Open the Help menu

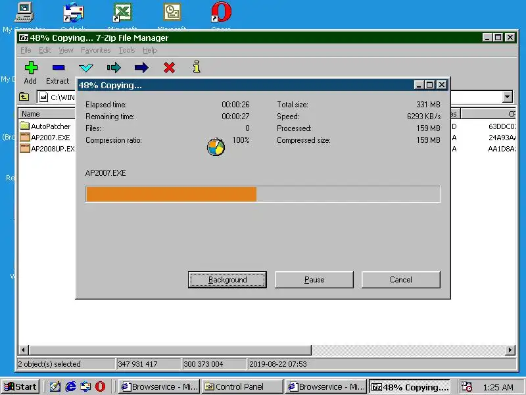click(150, 51)
